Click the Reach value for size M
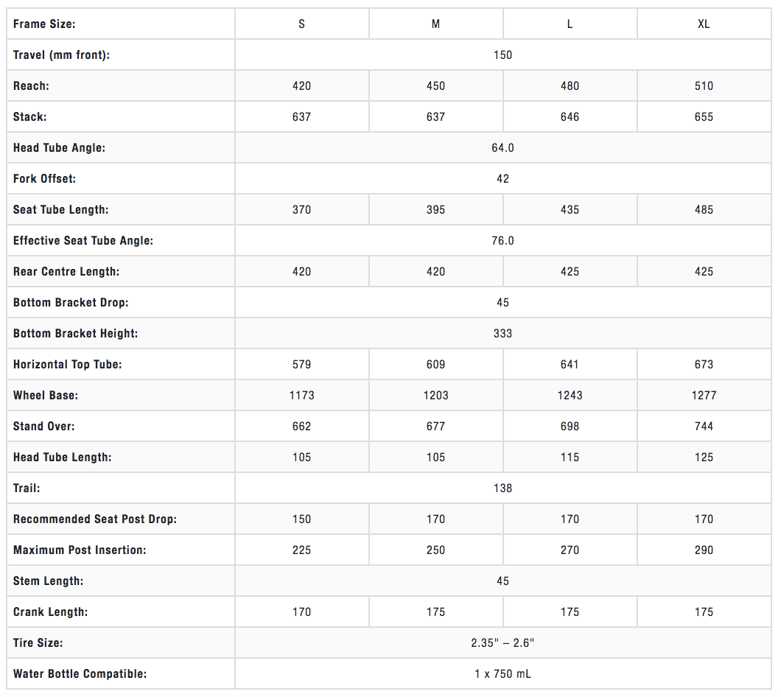The width and height of the screenshot is (781, 697). point(435,86)
